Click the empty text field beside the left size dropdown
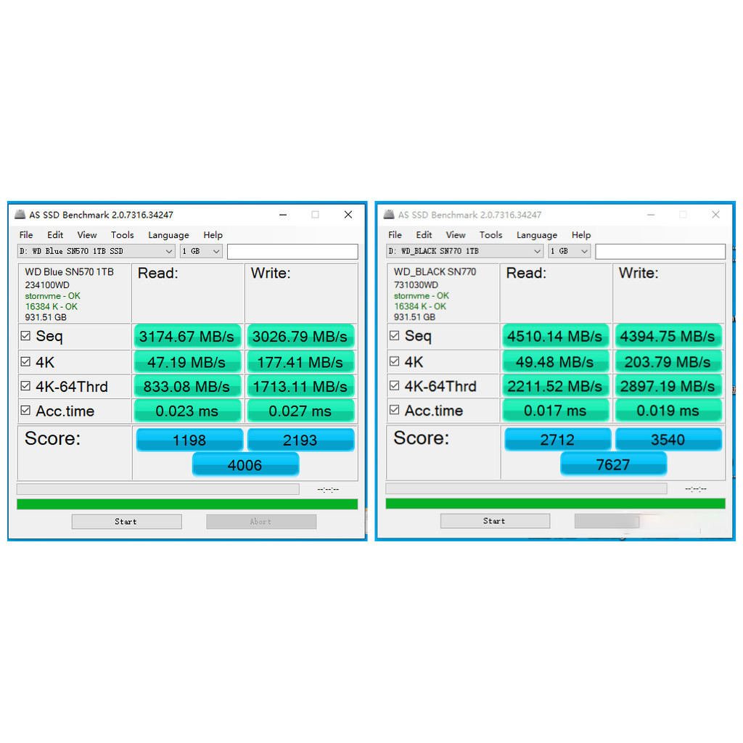The height and width of the screenshot is (743, 743). tap(292, 251)
